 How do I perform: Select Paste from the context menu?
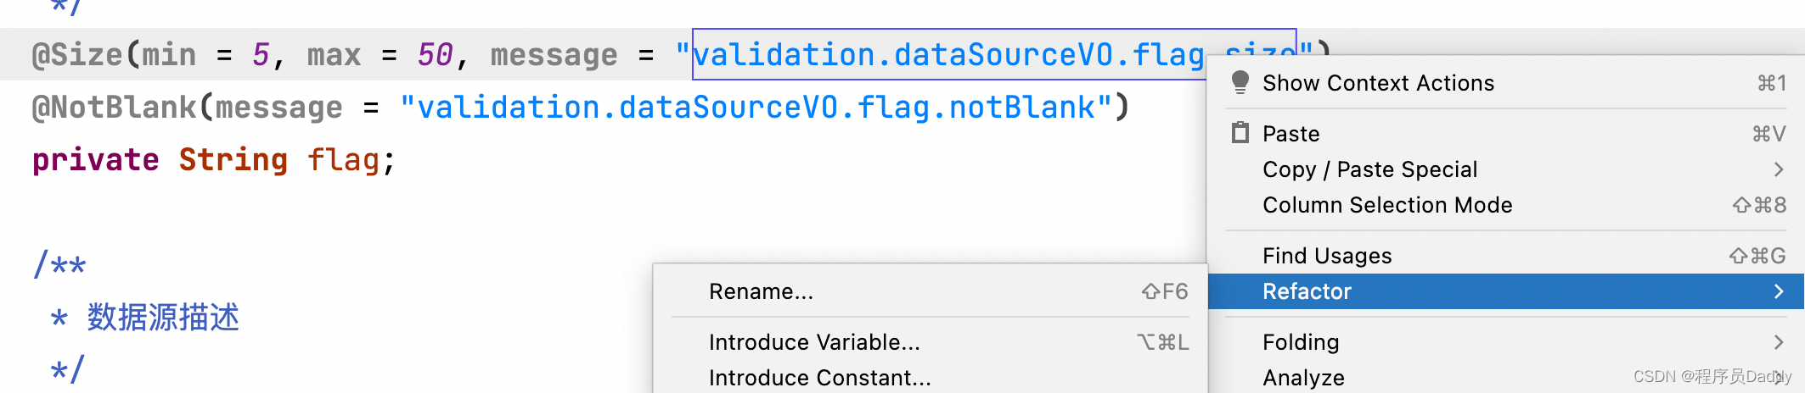click(x=1506, y=134)
